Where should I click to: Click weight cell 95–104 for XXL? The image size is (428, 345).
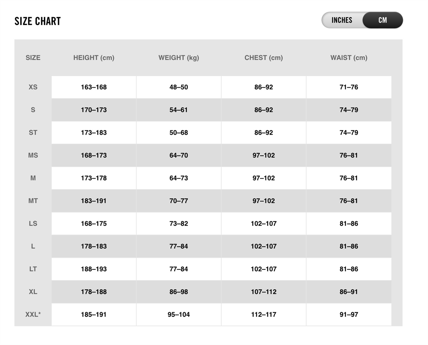point(179,314)
